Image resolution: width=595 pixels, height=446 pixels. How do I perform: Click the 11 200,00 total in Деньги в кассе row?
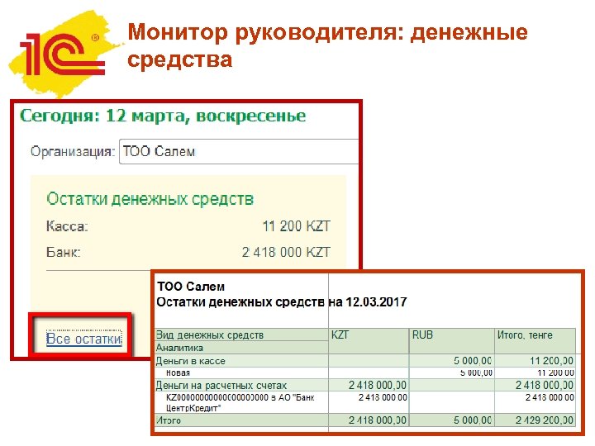coord(535,361)
